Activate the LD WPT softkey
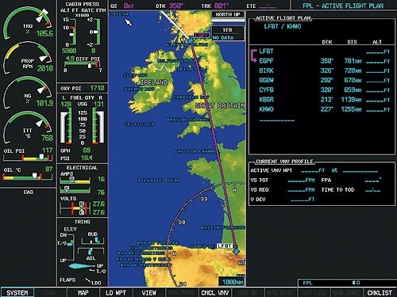The image size is (397, 297). 116,292
